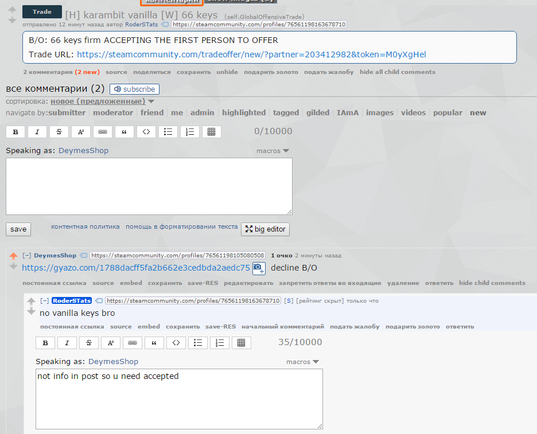Open macros dropdown in top comment editor
Viewport: 537px width, 434px height.
pos(273,151)
